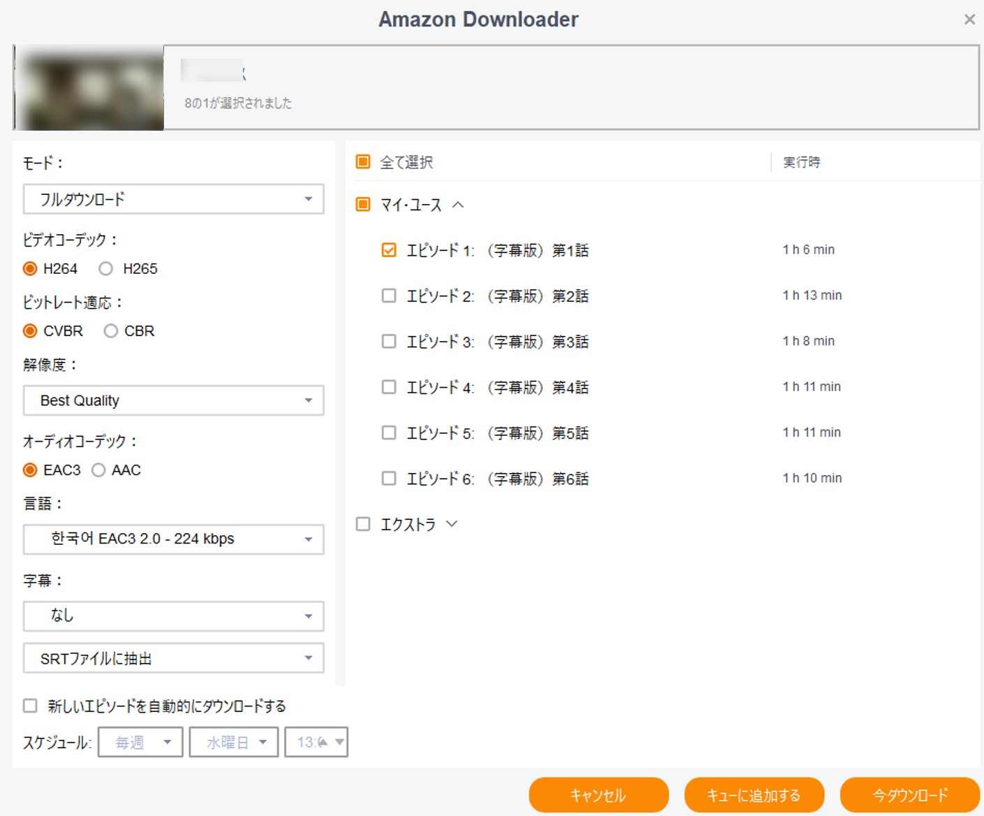Choose CVBR bitrate mode
The image size is (984, 816).
[x=30, y=331]
